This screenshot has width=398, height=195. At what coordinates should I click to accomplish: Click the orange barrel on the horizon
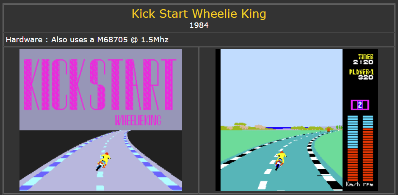pos(329,129)
